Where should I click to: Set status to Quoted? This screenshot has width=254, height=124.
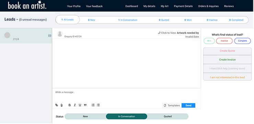(168, 116)
